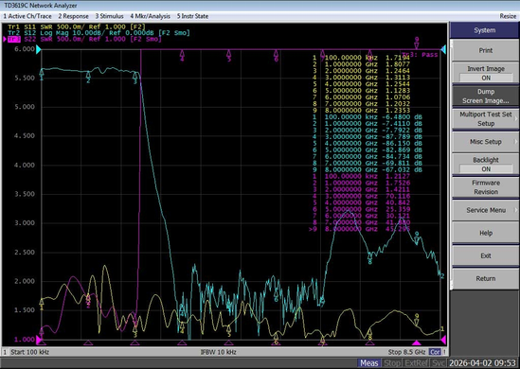Screen dimensions: 520x369
Task: Click active marker row 8.0000000 GHz 45.296
Action: [360, 229]
